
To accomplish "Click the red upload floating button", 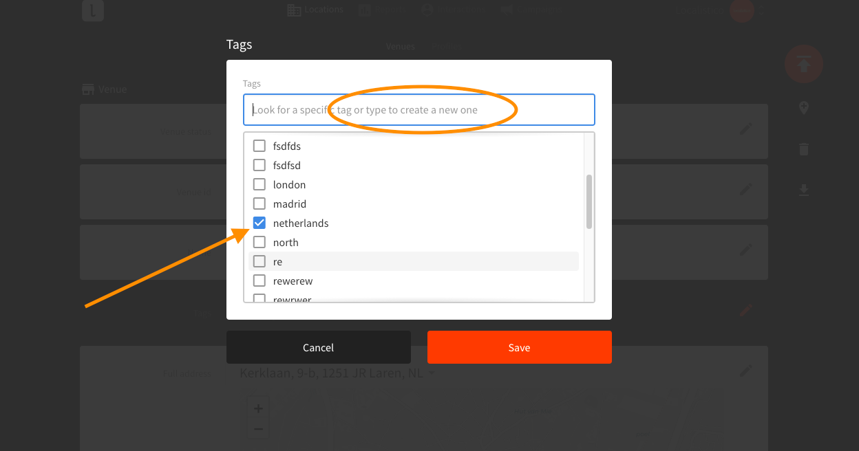I will [804, 64].
